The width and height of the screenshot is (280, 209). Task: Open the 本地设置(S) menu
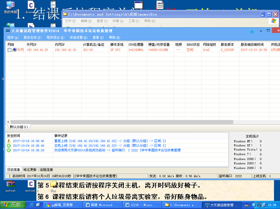pos(78,38)
